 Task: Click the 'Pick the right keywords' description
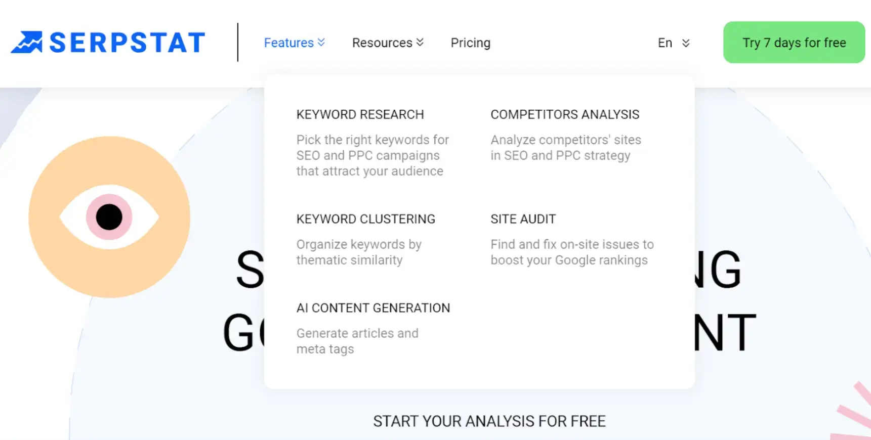pos(372,155)
